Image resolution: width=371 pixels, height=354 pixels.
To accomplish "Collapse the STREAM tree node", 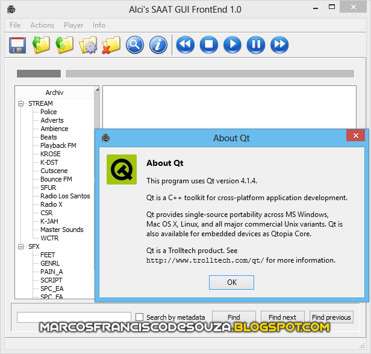I will (21, 103).
